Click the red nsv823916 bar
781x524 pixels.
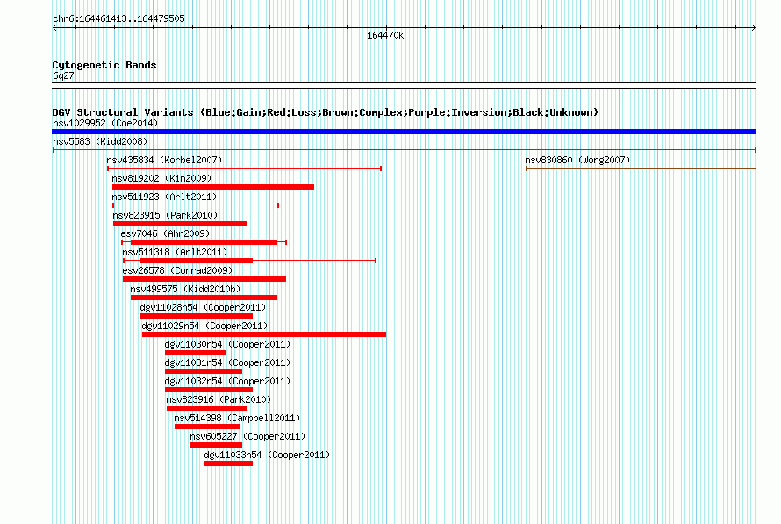point(207,408)
